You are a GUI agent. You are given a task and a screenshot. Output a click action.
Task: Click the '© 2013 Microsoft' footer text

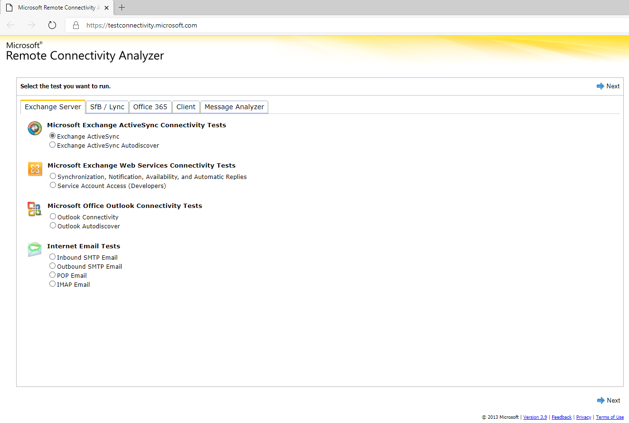click(x=500, y=417)
